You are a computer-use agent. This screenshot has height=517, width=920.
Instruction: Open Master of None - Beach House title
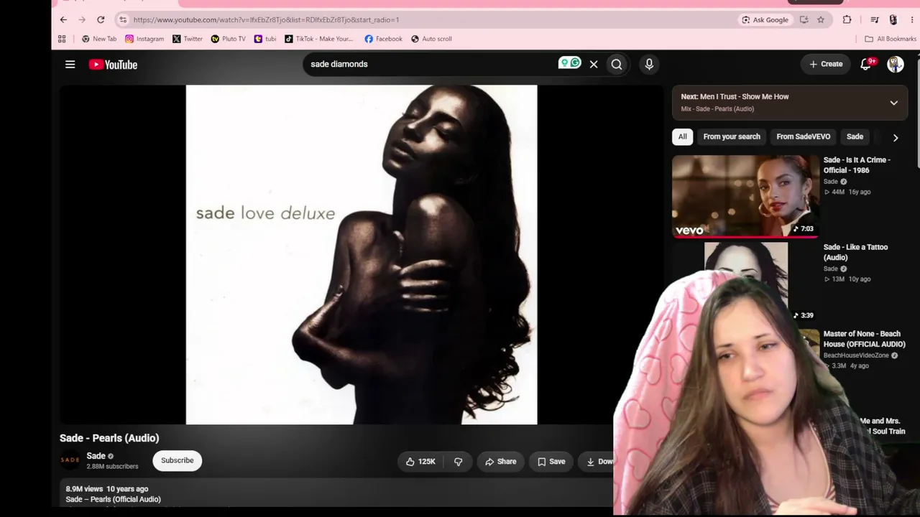864,339
